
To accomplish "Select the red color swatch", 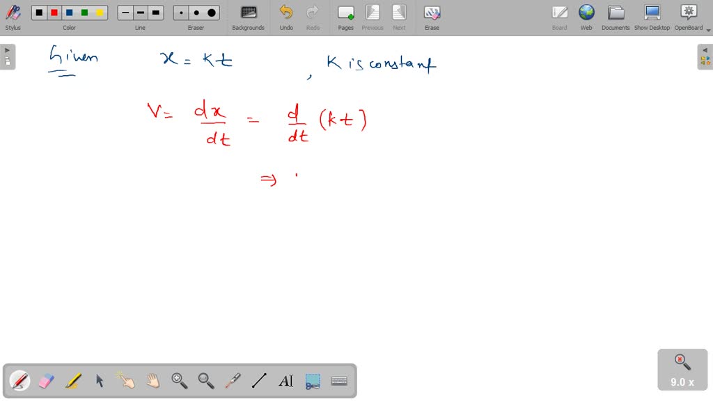I will tap(54, 12).
